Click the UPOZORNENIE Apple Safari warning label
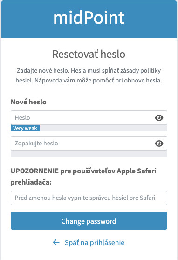This screenshot has width=178, height=260. [x=83, y=177]
